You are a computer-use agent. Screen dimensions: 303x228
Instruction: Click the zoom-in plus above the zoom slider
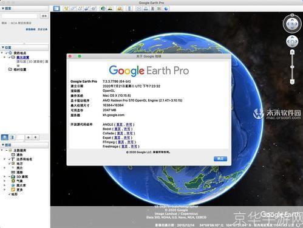click(292, 52)
